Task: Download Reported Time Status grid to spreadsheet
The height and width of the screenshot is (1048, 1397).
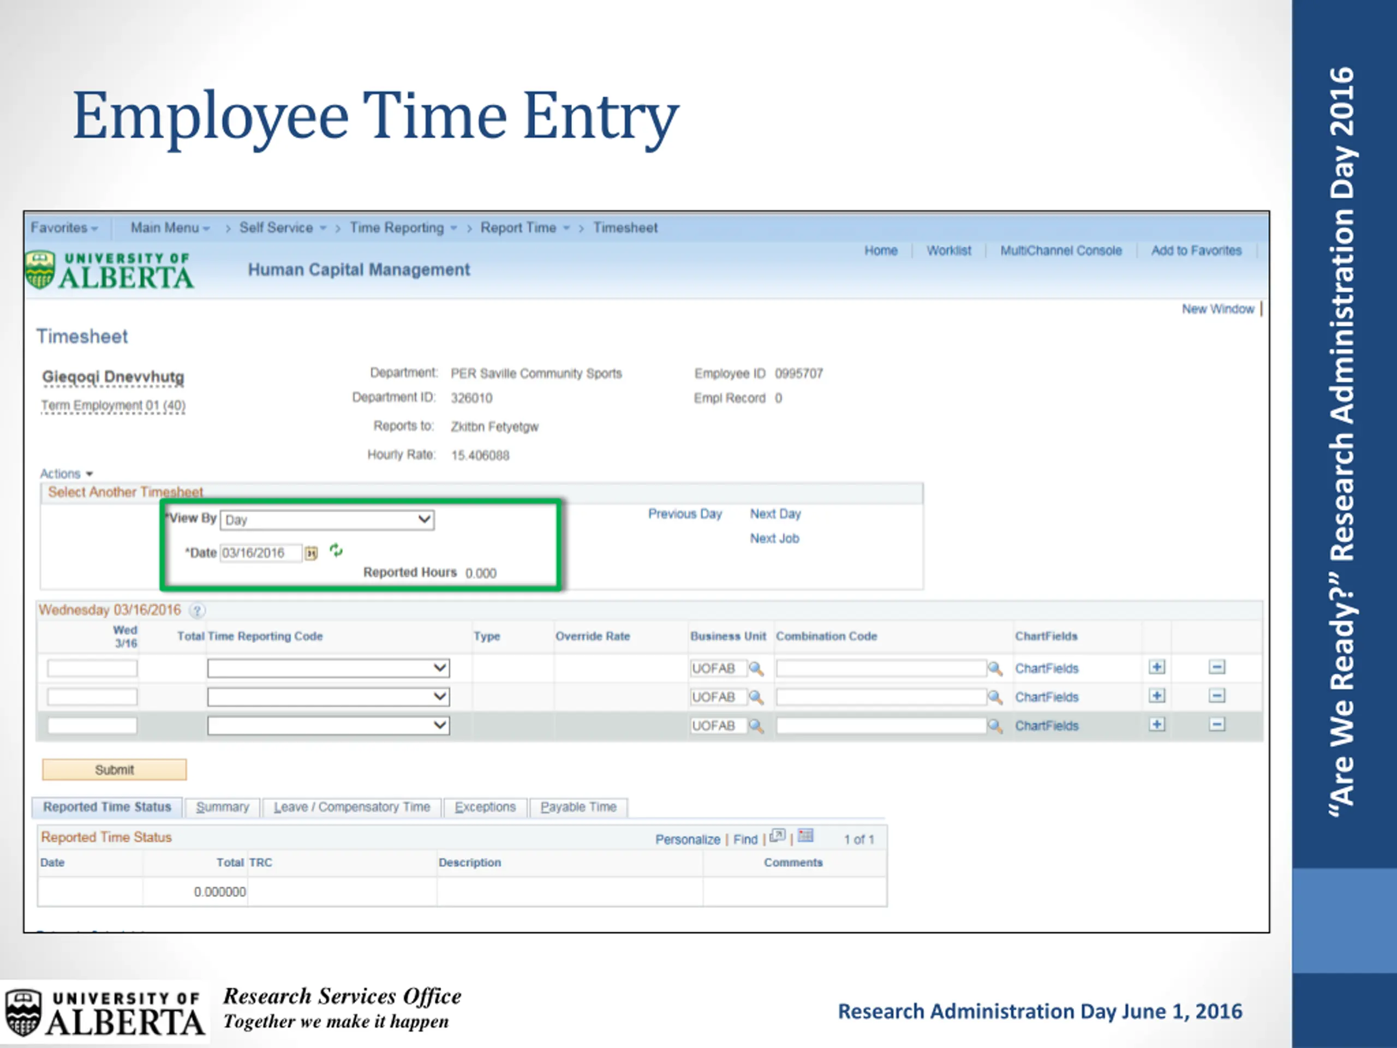Action: pyautogui.click(x=805, y=836)
